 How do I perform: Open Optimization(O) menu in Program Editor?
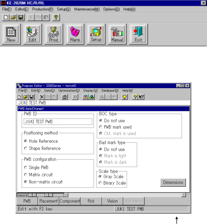pos(69,90)
